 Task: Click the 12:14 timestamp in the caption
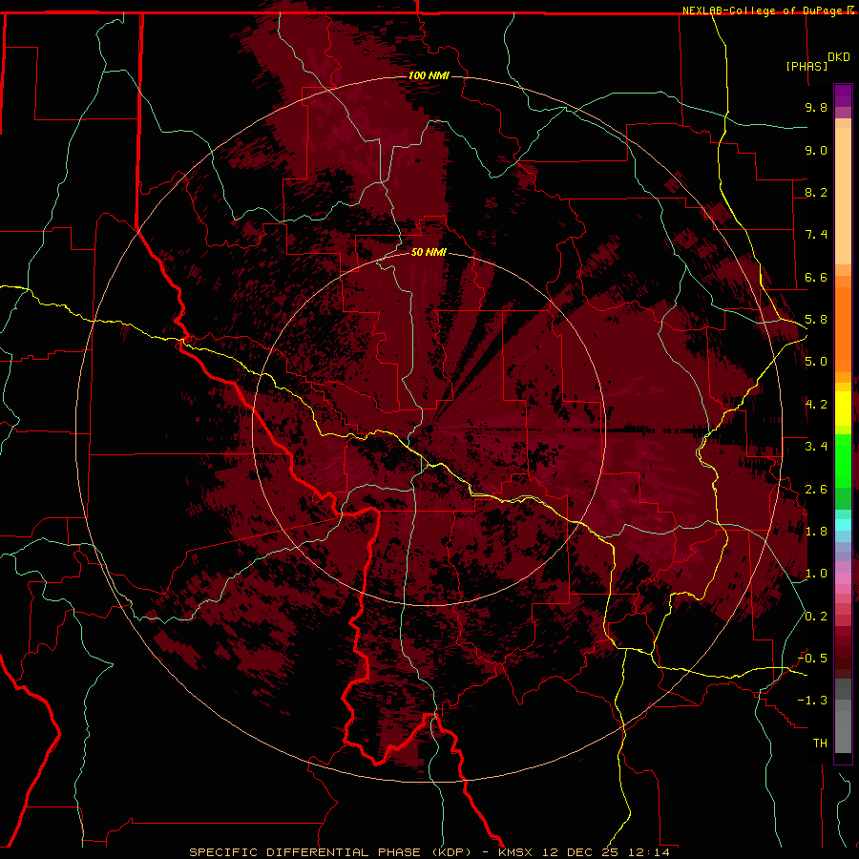[651, 852]
